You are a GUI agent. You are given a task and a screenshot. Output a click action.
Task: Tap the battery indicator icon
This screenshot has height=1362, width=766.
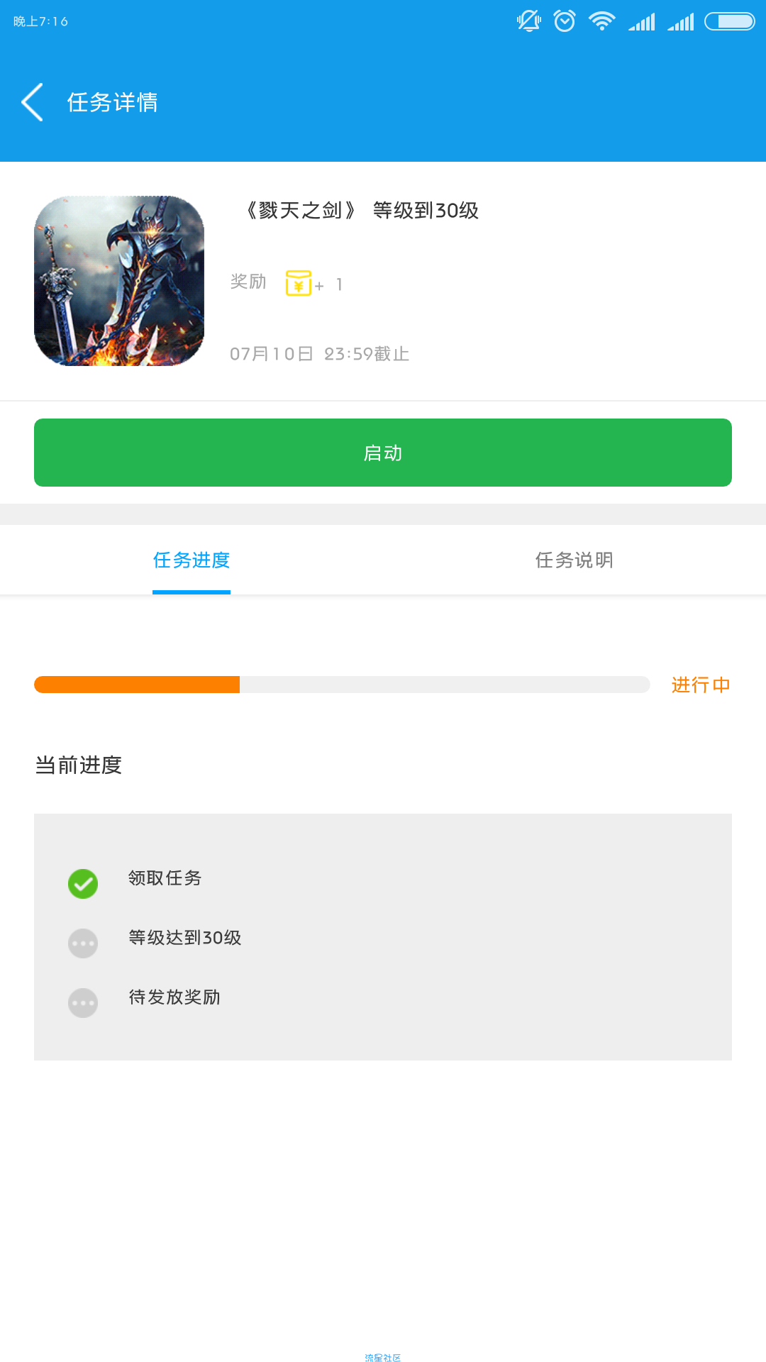click(x=730, y=21)
